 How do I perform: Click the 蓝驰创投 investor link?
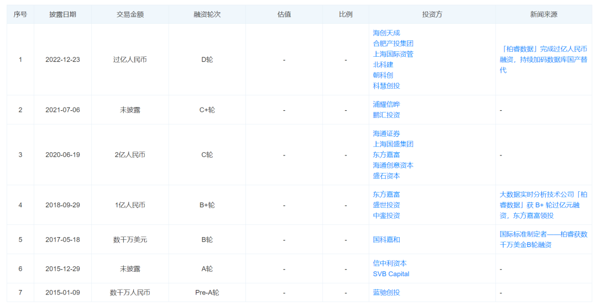[x=386, y=293]
